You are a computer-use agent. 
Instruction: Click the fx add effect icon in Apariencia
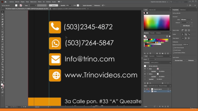coord(150,83)
